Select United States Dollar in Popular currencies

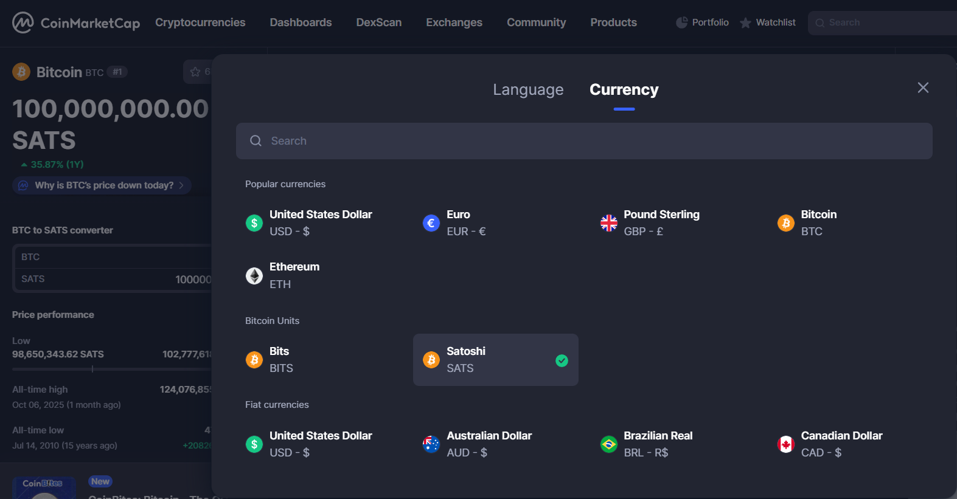pos(319,223)
